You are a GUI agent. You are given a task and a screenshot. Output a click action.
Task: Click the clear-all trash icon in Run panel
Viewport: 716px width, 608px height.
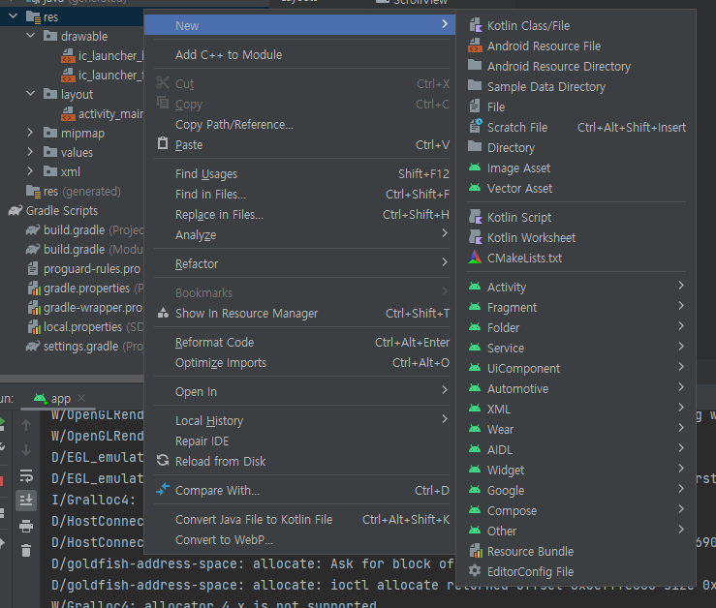(x=26, y=551)
